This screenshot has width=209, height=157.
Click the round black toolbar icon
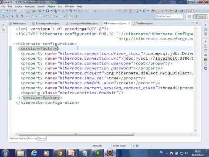pyautogui.click(x=22, y=16)
